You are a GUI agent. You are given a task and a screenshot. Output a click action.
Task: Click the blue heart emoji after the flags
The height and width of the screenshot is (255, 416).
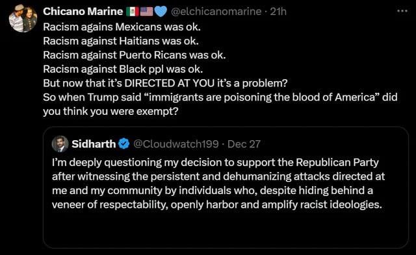pos(161,12)
